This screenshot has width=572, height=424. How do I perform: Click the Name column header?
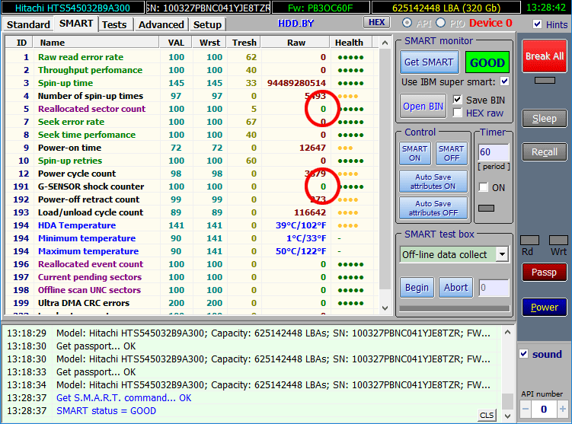click(96, 43)
